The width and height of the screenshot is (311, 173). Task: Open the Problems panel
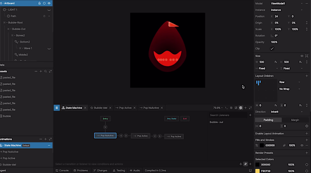[x=80, y=170]
